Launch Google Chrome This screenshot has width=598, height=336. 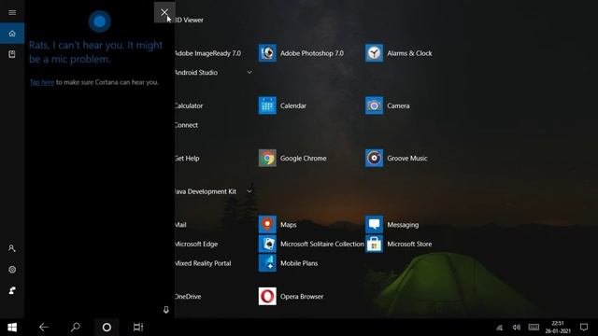tap(292, 158)
